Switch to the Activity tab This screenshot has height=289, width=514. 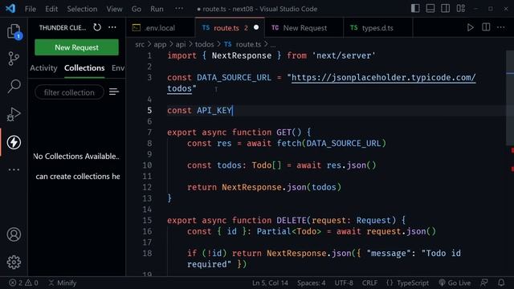[43, 67]
